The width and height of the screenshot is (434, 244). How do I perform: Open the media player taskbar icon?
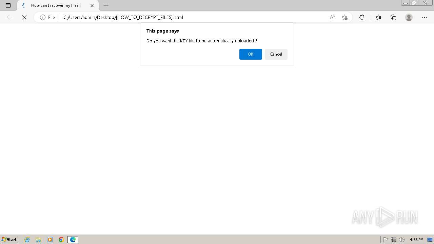click(x=50, y=240)
